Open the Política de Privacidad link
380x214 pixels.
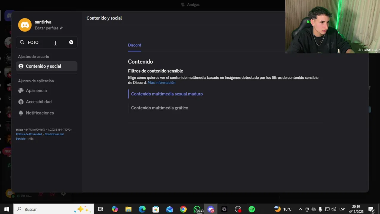click(29, 134)
